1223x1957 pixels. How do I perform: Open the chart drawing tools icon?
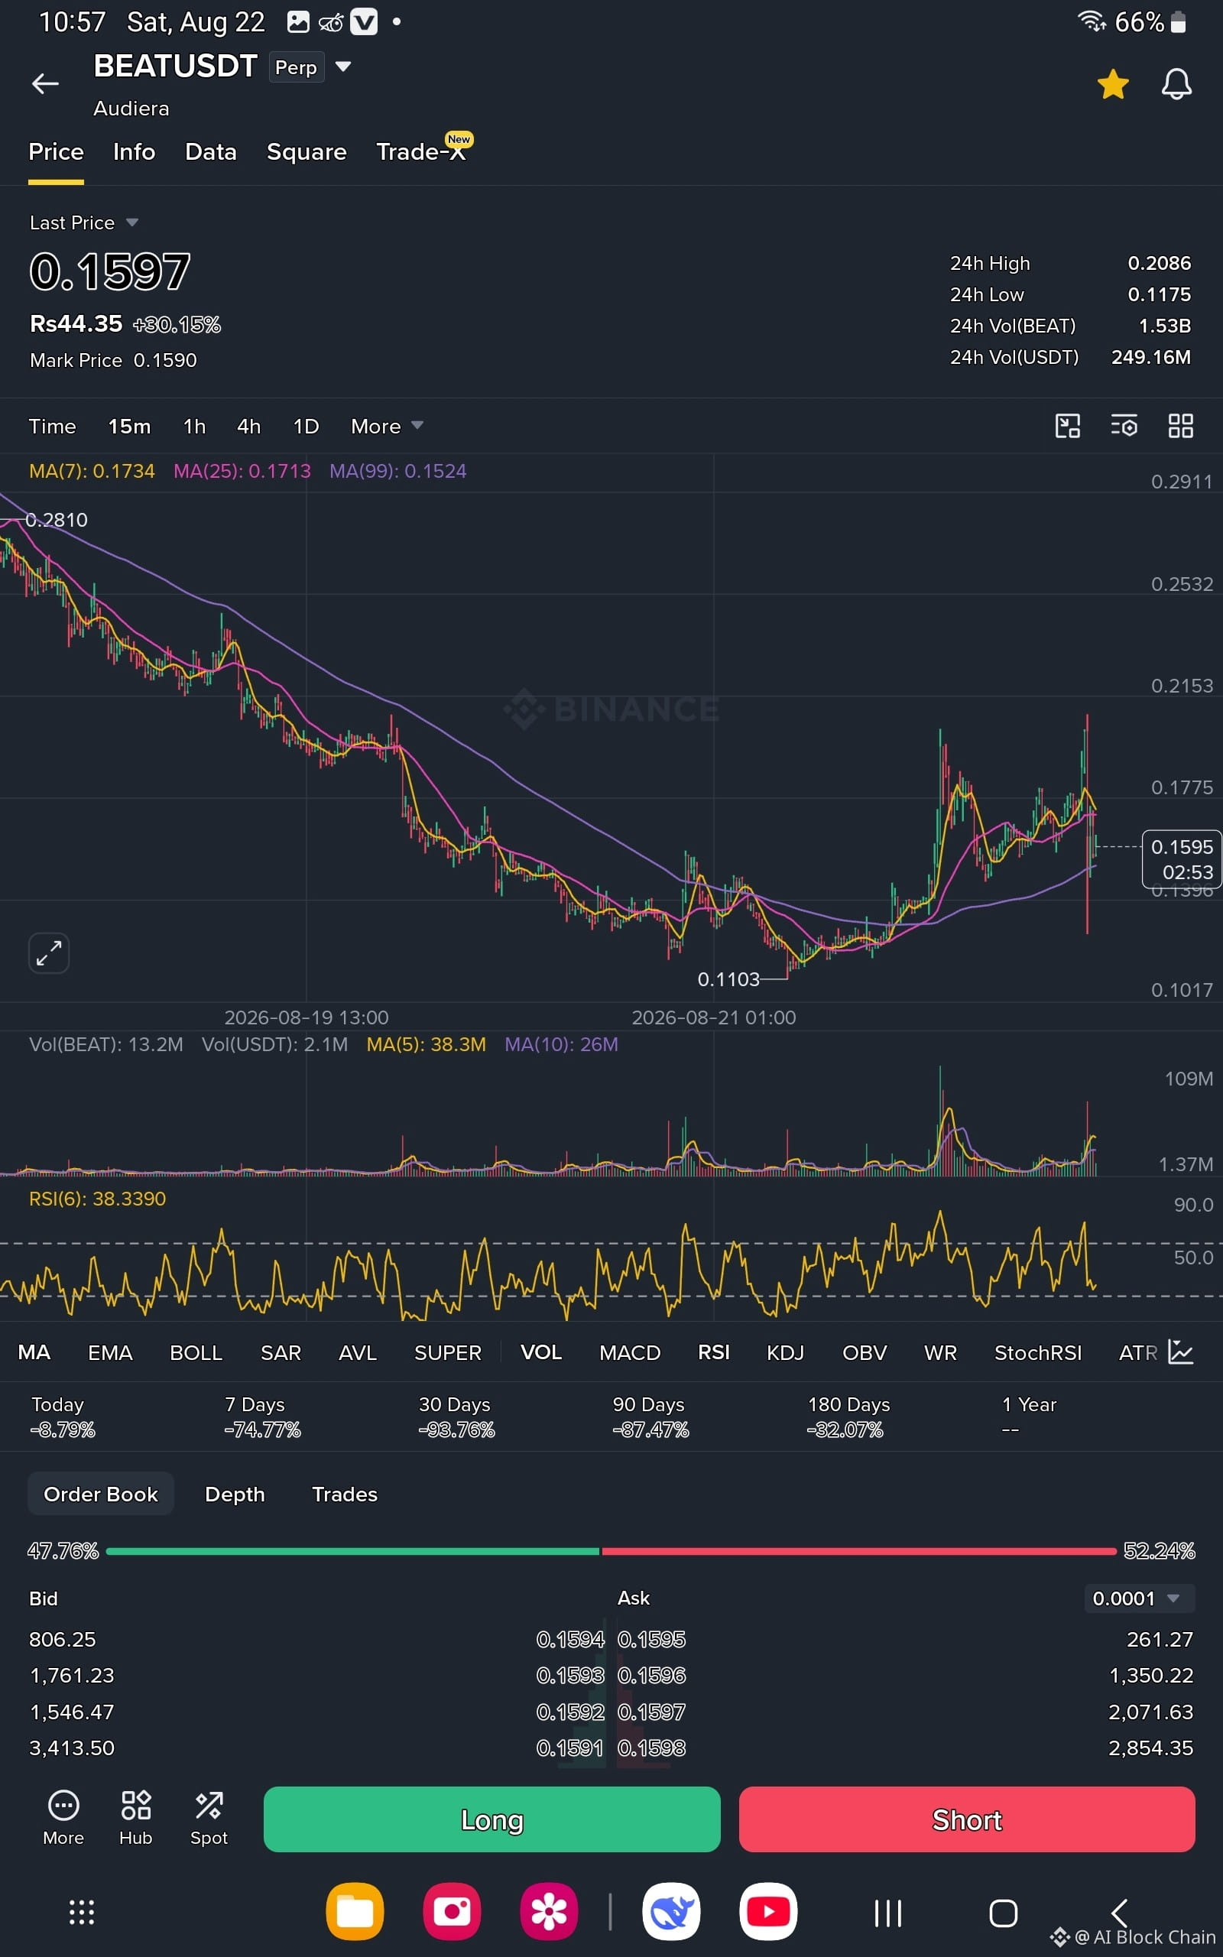[1068, 426]
